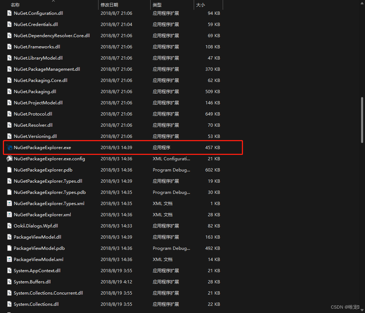365x313 pixels.
Task: Click the NuGet.DependencyResolver.Core.dll file icon
Action: click(9, 35)
